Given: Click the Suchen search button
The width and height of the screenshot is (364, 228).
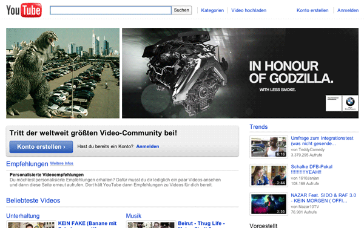Looking at the screenshot, I should [181, 10].
